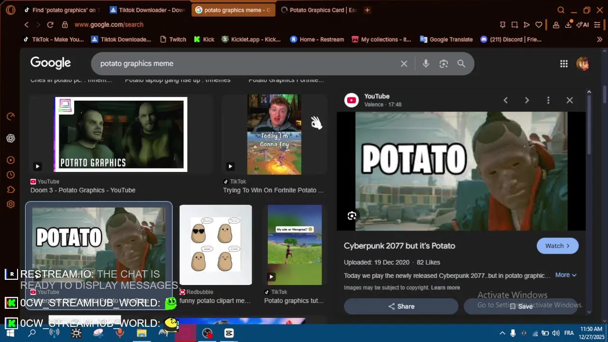The image size is (608, 342).
Task: Click the Watch button
Action: [557, 246]
